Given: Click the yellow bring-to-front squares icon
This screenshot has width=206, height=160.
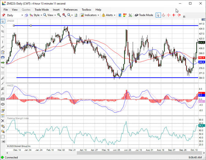Looking at the screenshot, I should 3,131.
